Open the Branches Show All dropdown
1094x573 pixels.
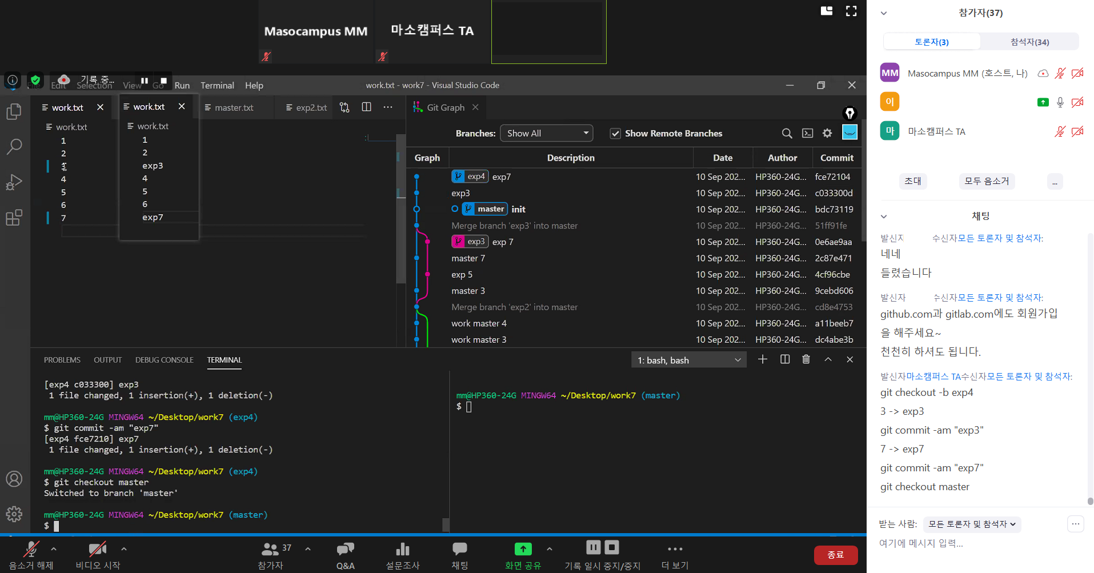[x=546, y=133]
